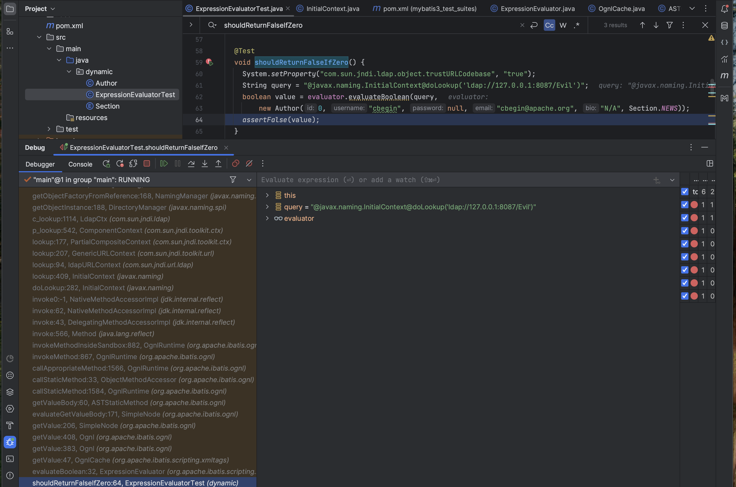
Task: Open the Terminal tool window
Action: pos(10,459)
